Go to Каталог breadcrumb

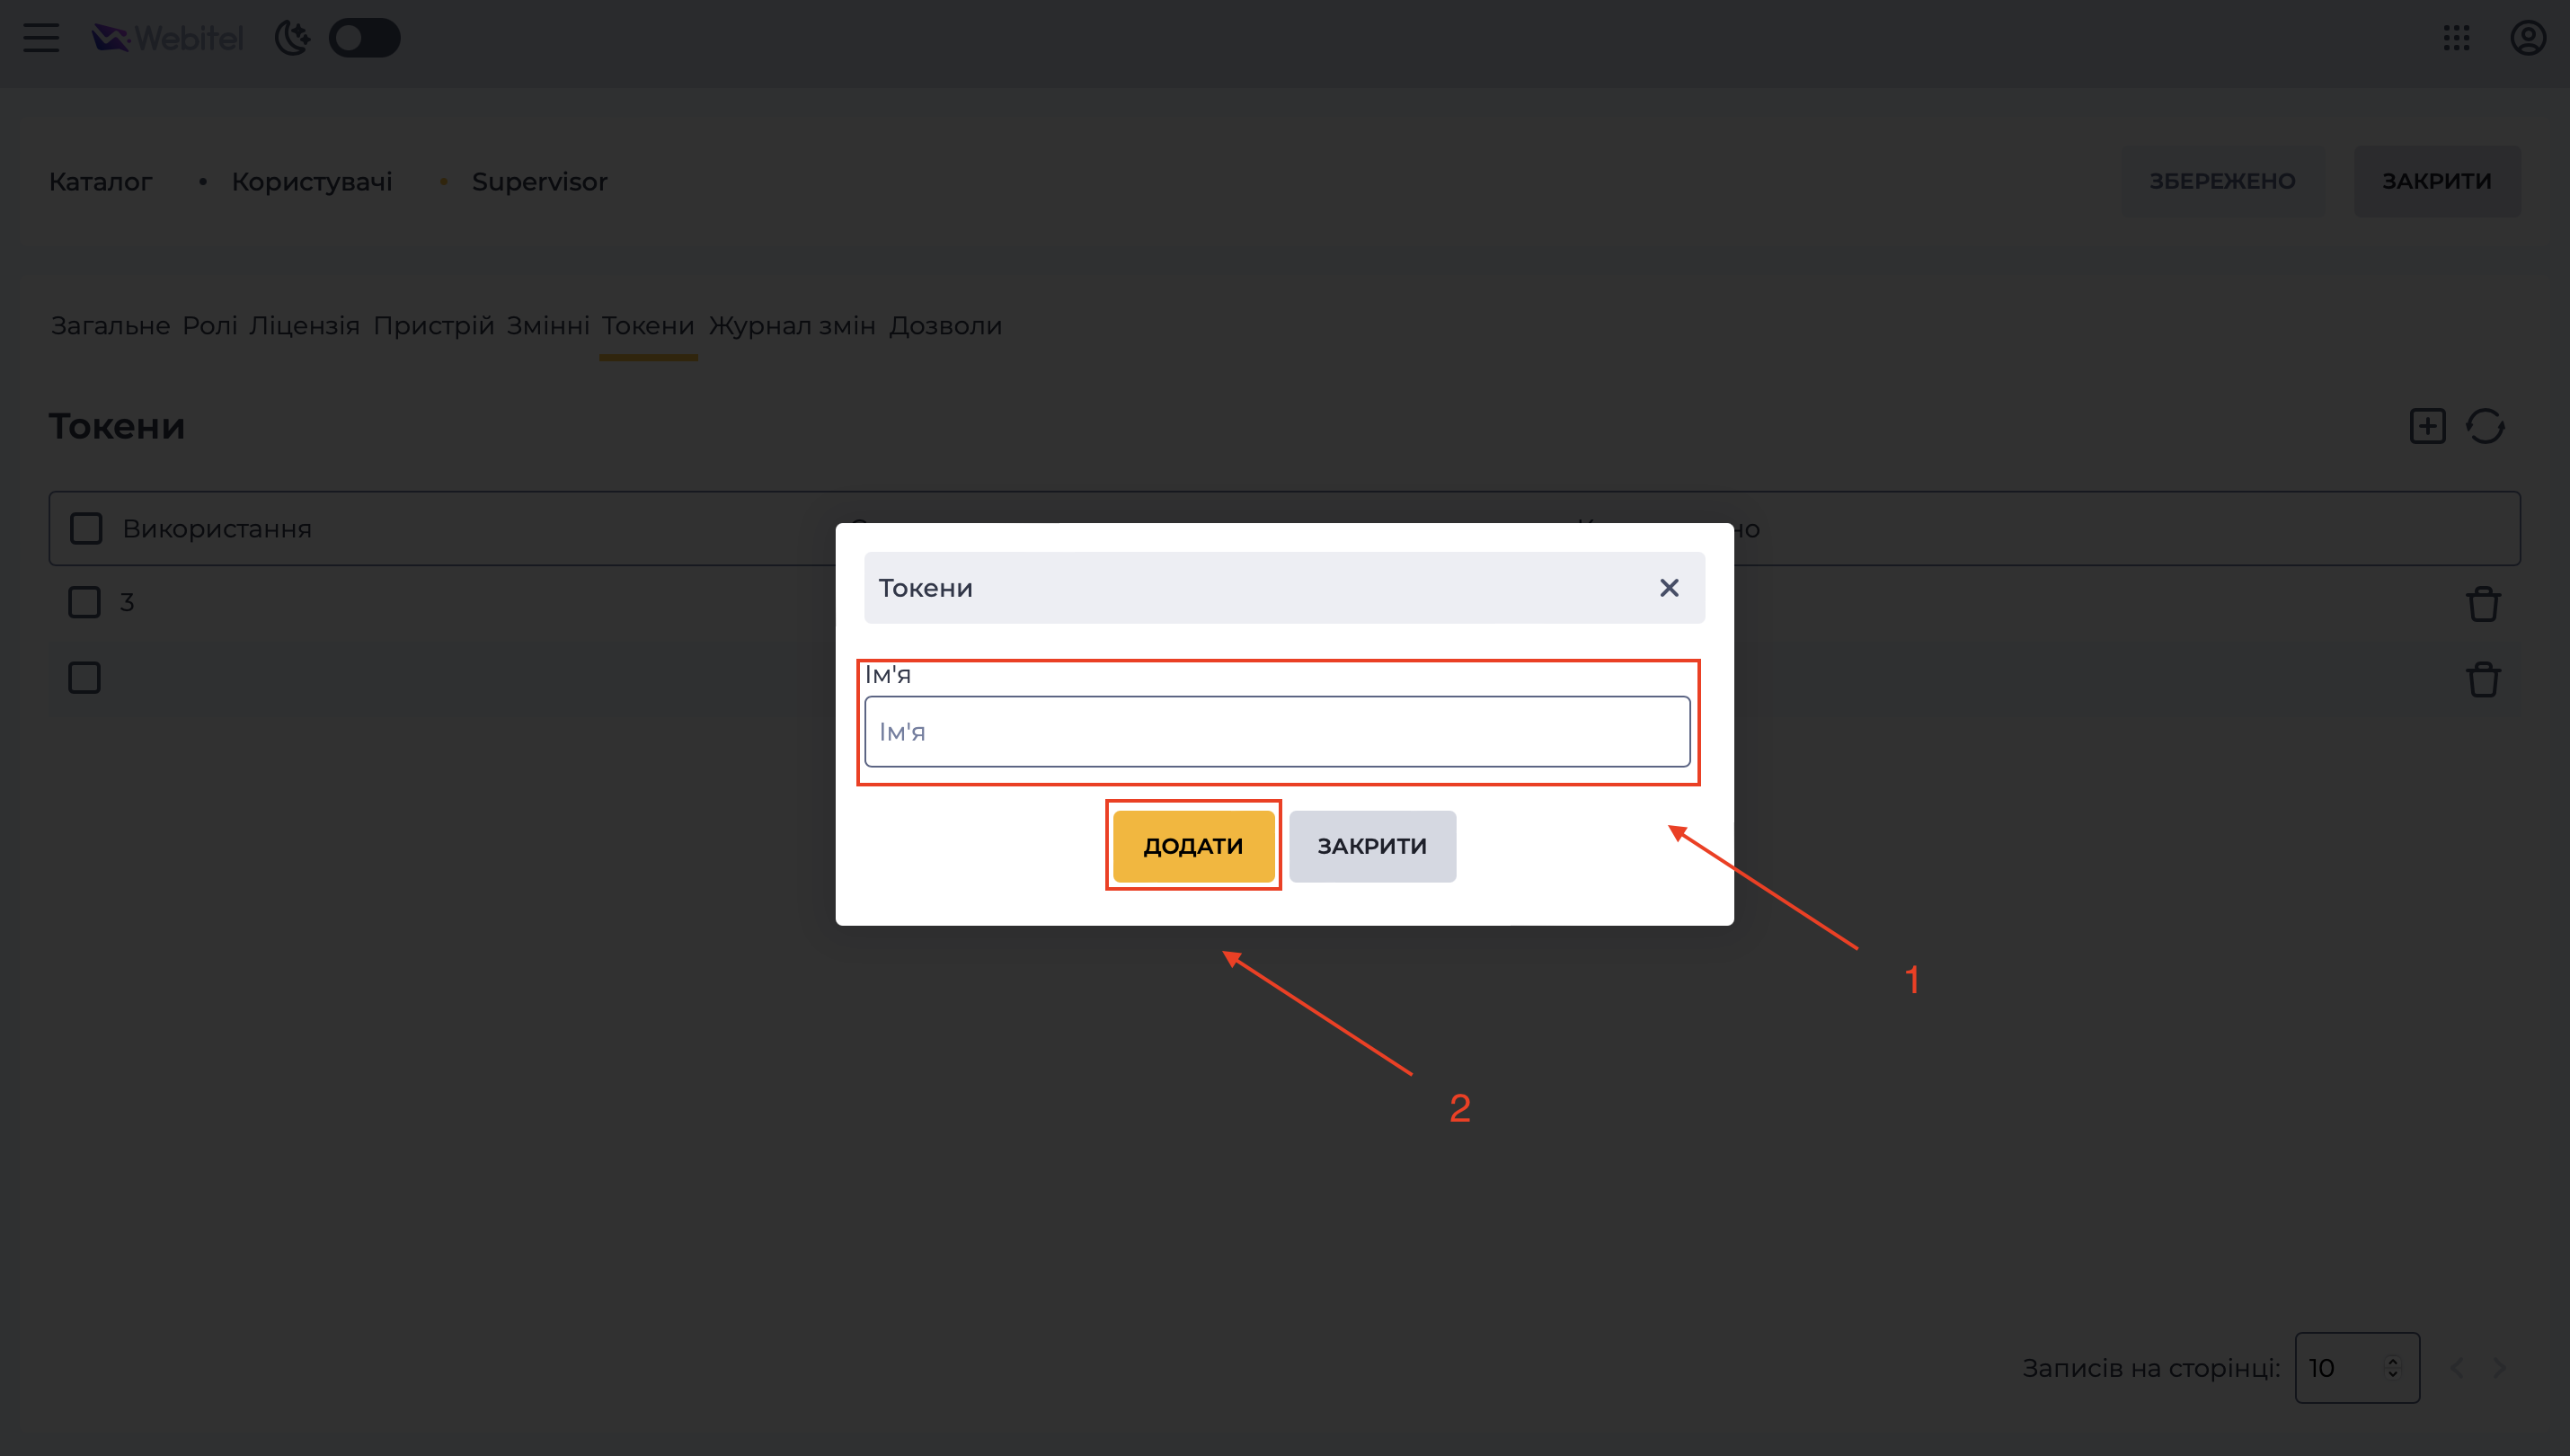pos(101,181)
